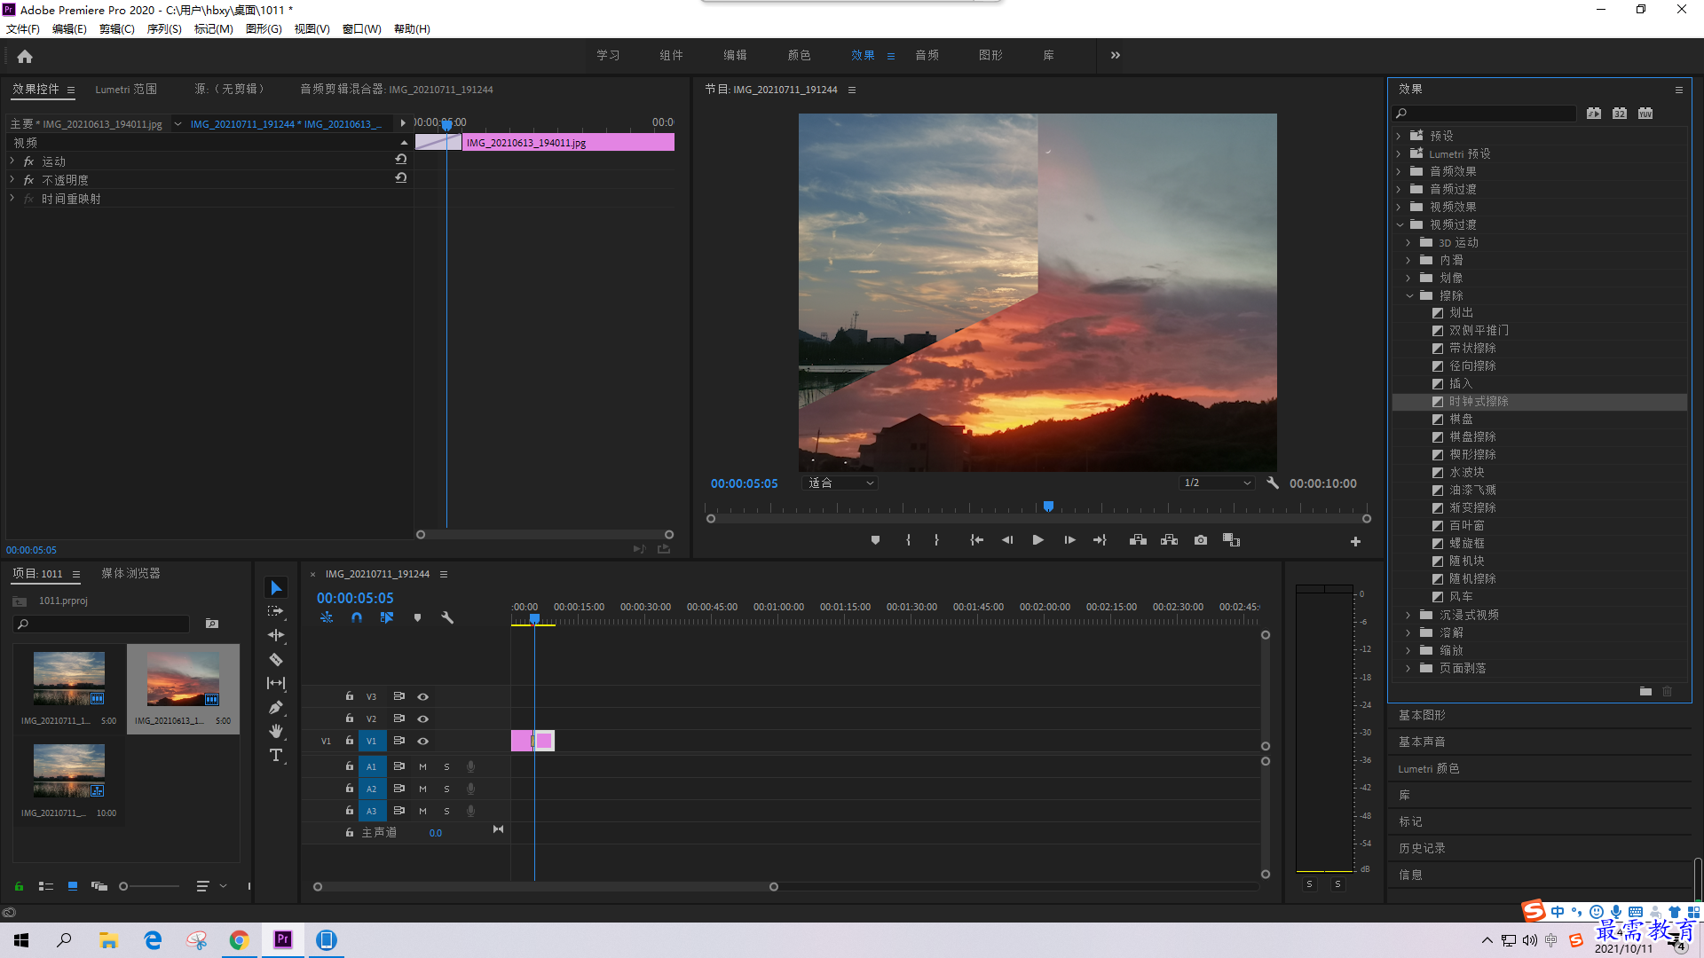This screenshot has width=1704, height=958.
Task: Open timeline display settings wrench
Action: coord(447,617)
